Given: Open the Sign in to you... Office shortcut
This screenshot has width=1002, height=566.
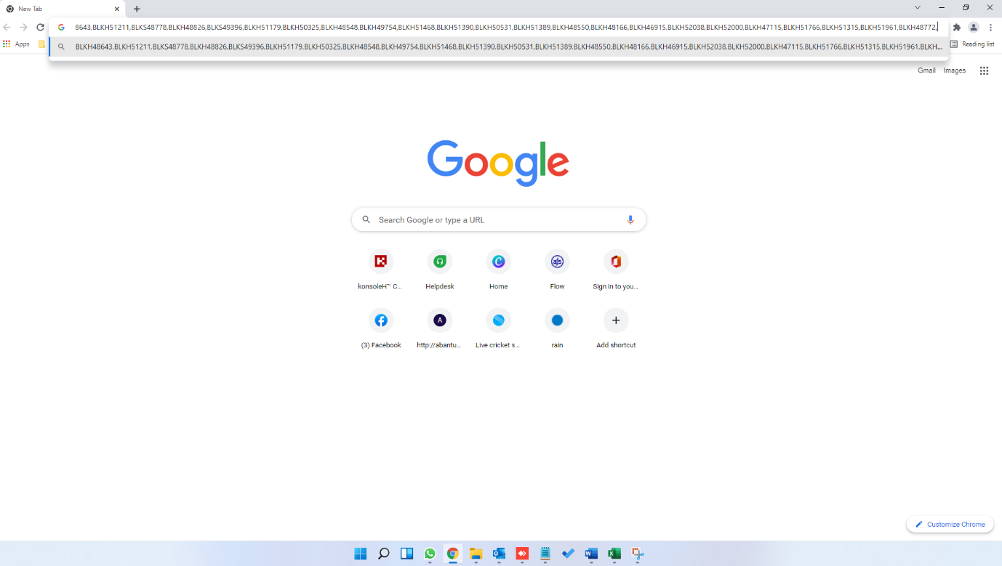Looking at the screenshot, I should (x=616, y=269).
